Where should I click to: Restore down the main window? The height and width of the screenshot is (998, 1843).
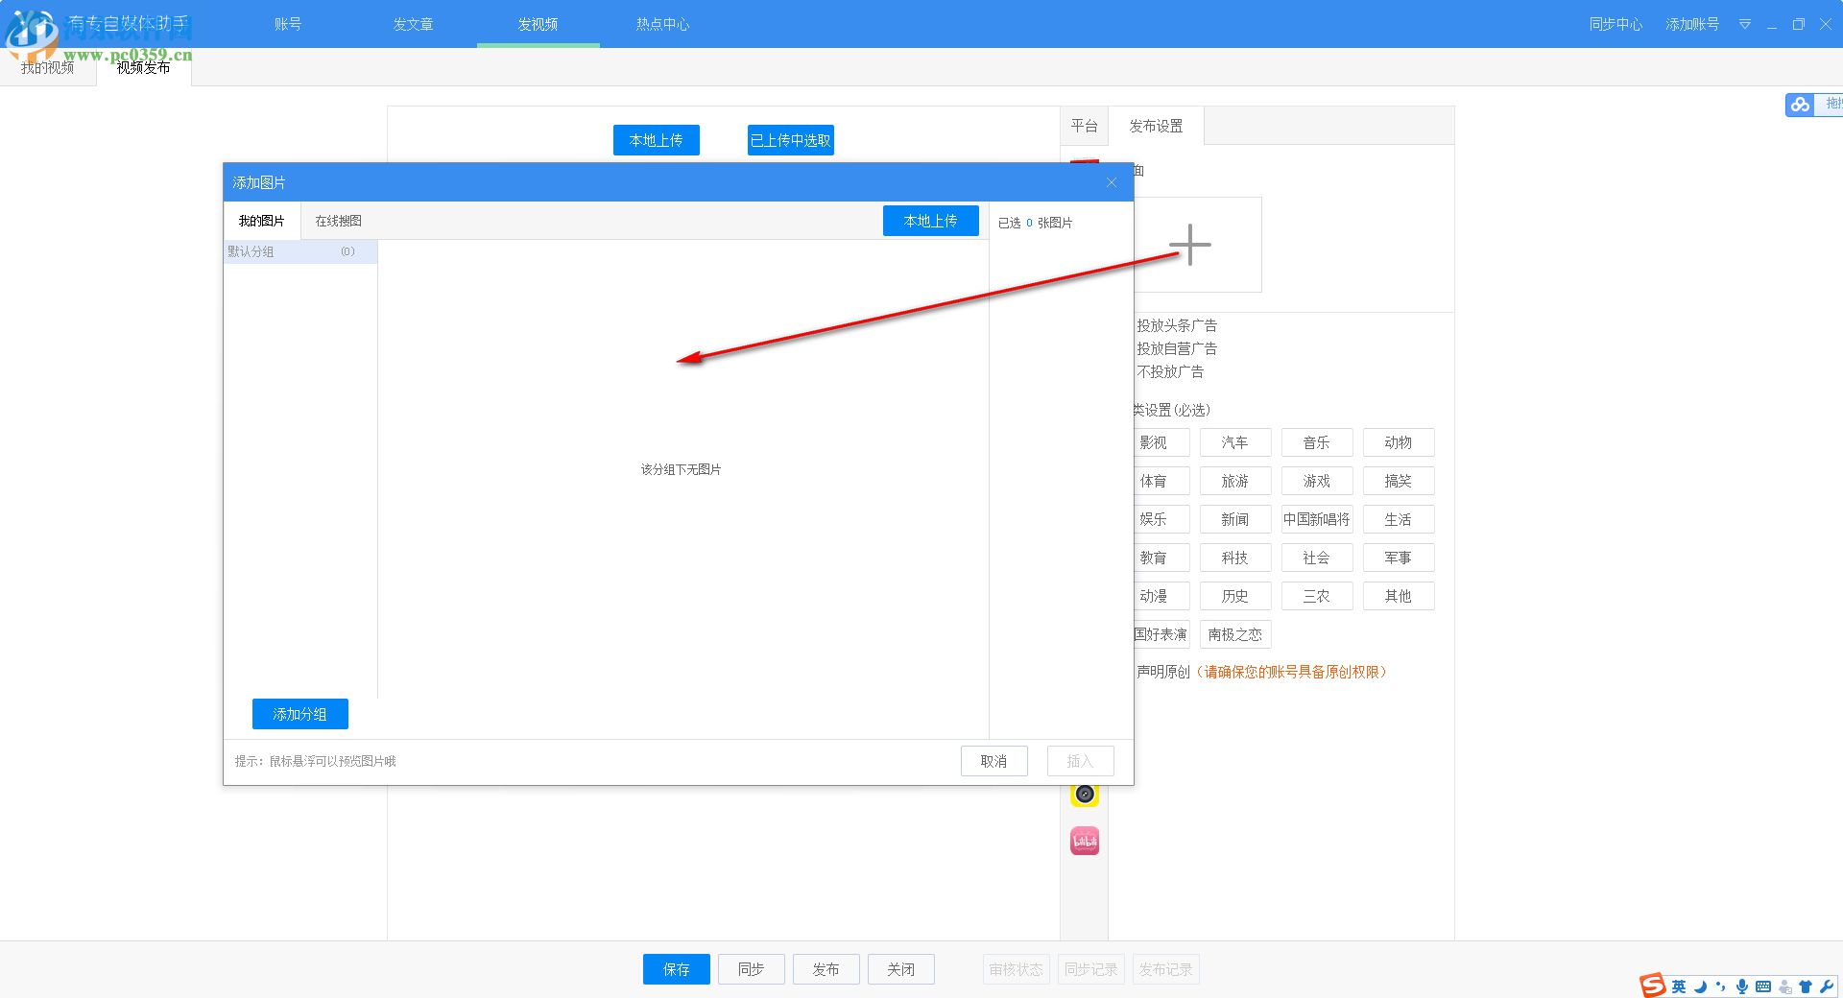[x=1799, y=24]
